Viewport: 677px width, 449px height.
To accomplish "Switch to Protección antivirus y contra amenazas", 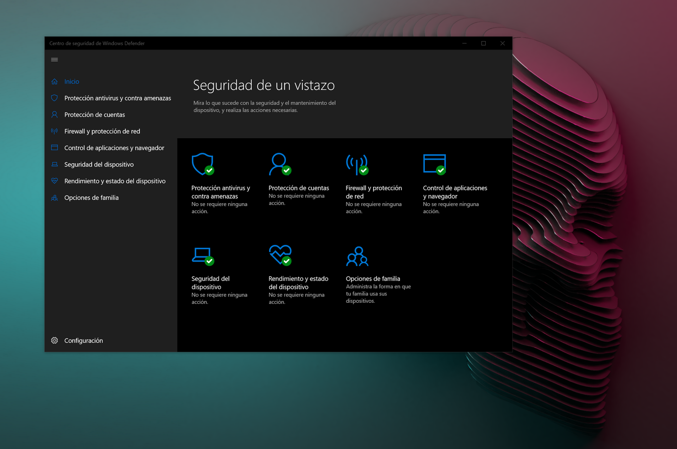I will pyautogui.click(x=117, y=98).
